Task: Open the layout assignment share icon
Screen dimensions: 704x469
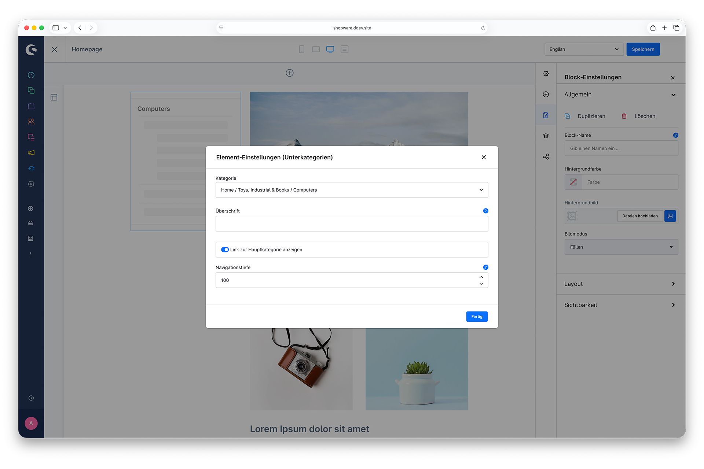Action: tap(546, 157)
